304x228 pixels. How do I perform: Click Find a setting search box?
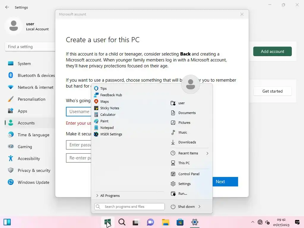click(30, 47)
